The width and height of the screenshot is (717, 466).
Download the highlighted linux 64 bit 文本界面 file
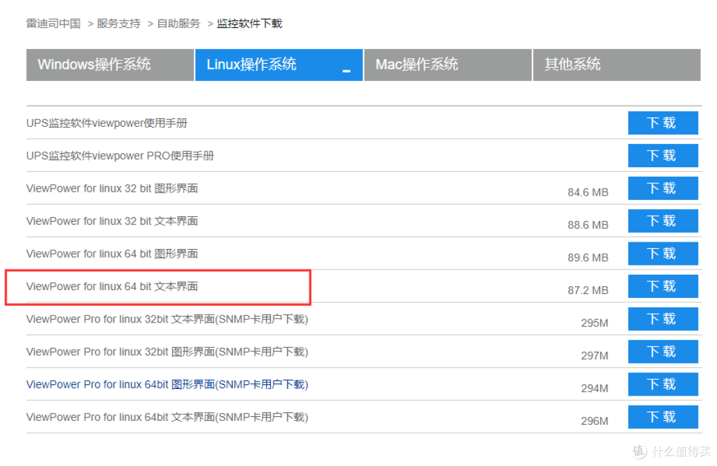click(663, 286)
